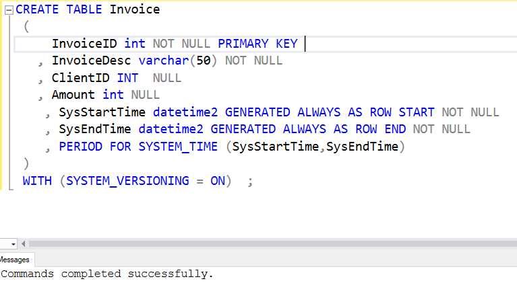
Task: Click the "Commands completed successfully." message
Action: pos(107,274)
